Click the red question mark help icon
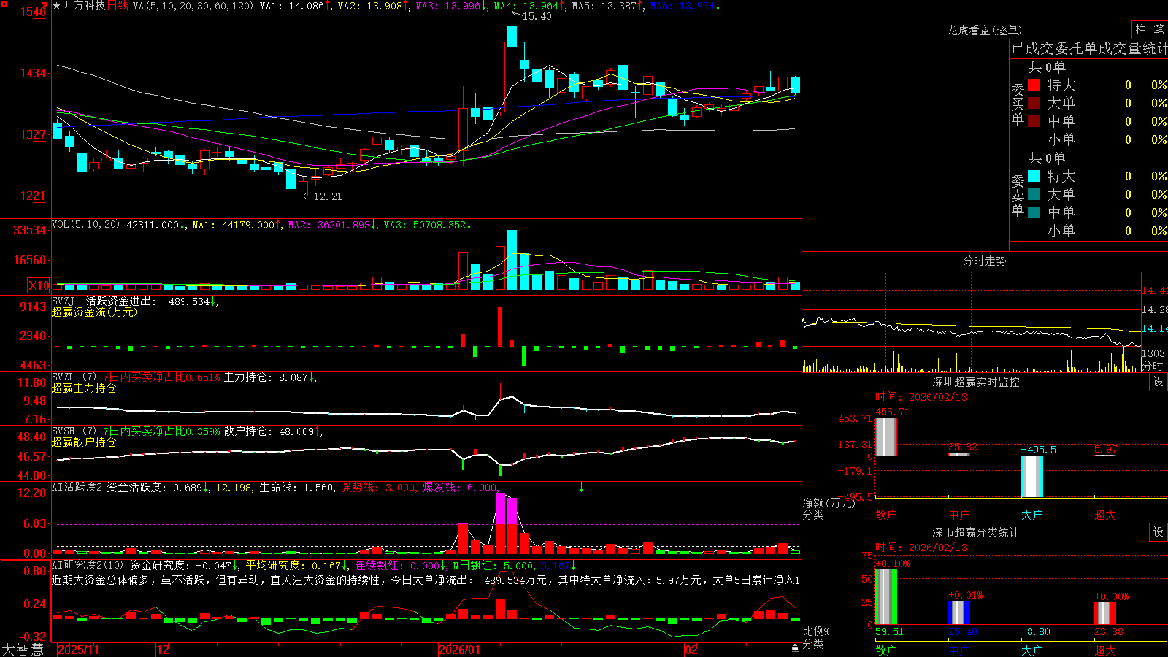 [x=45, y=6]
